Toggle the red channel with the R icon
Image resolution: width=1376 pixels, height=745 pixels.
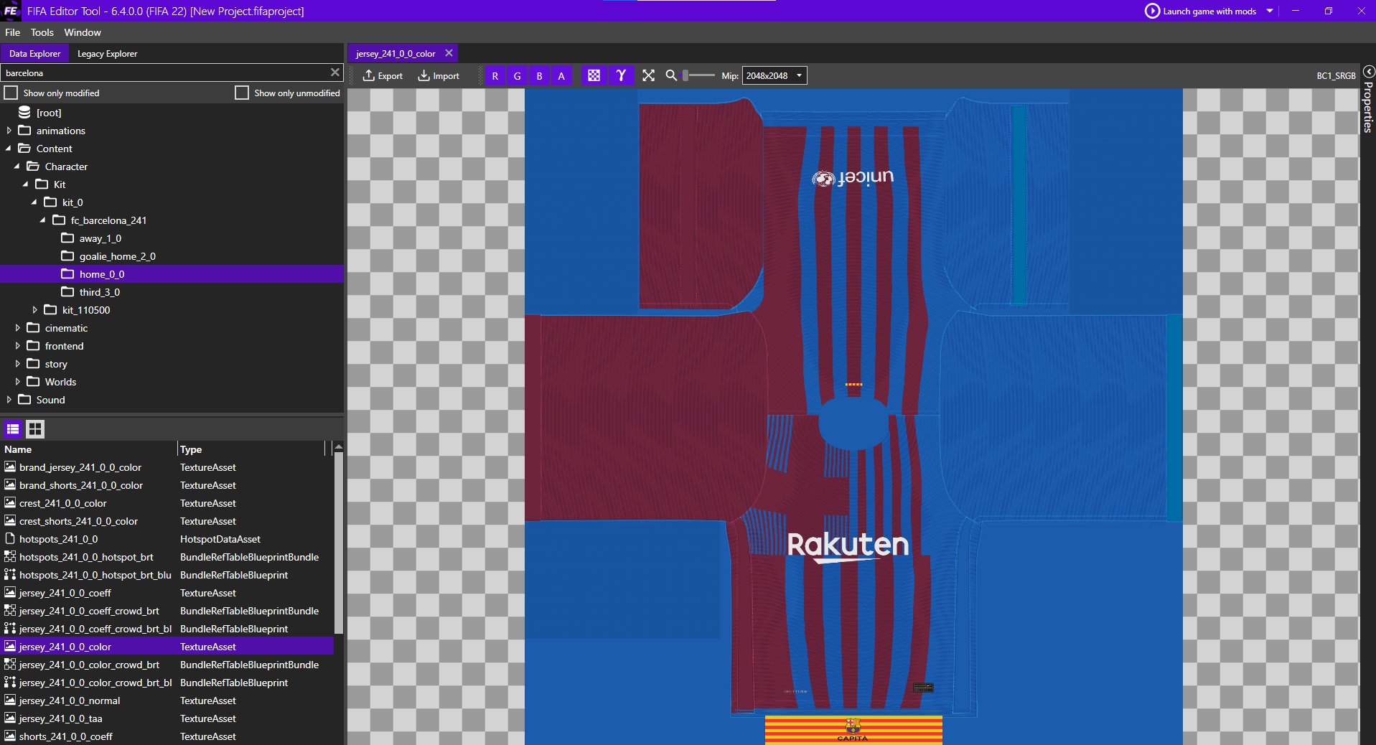tap(495, 75)
